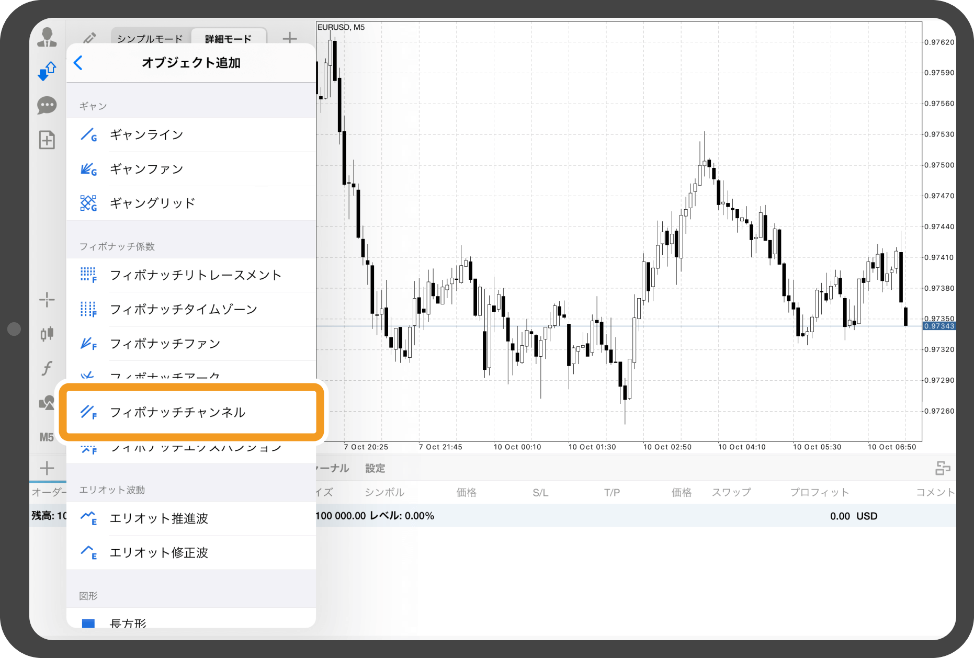Open the add chart menu with the plus icon
Screen dimensions: 974x658
click(x=289, y=38)
